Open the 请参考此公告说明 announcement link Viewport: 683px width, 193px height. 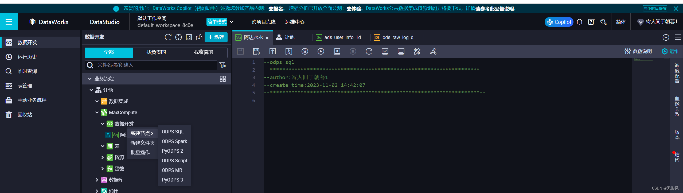pyautogui.click(x=494, y=9)
